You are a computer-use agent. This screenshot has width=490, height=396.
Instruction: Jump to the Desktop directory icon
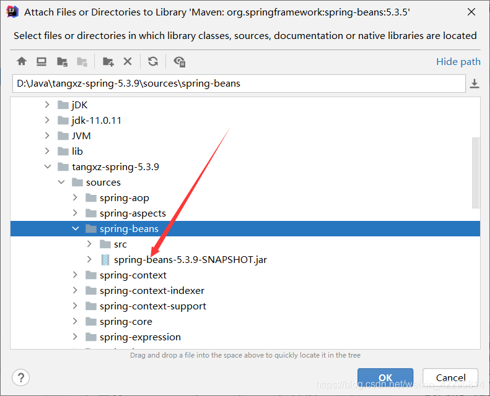(42, 61)
